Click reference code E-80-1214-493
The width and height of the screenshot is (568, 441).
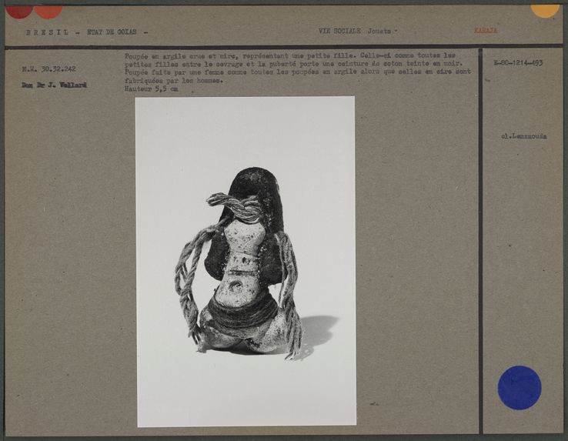point(518,62)
